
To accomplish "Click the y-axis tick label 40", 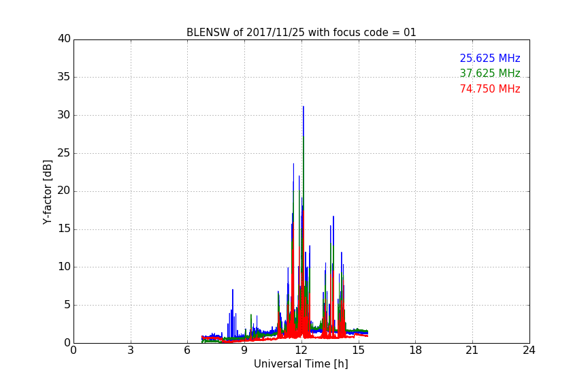I will (64, 39).
